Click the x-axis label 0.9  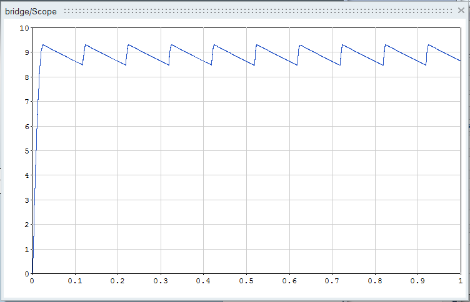tap(417, 281)
